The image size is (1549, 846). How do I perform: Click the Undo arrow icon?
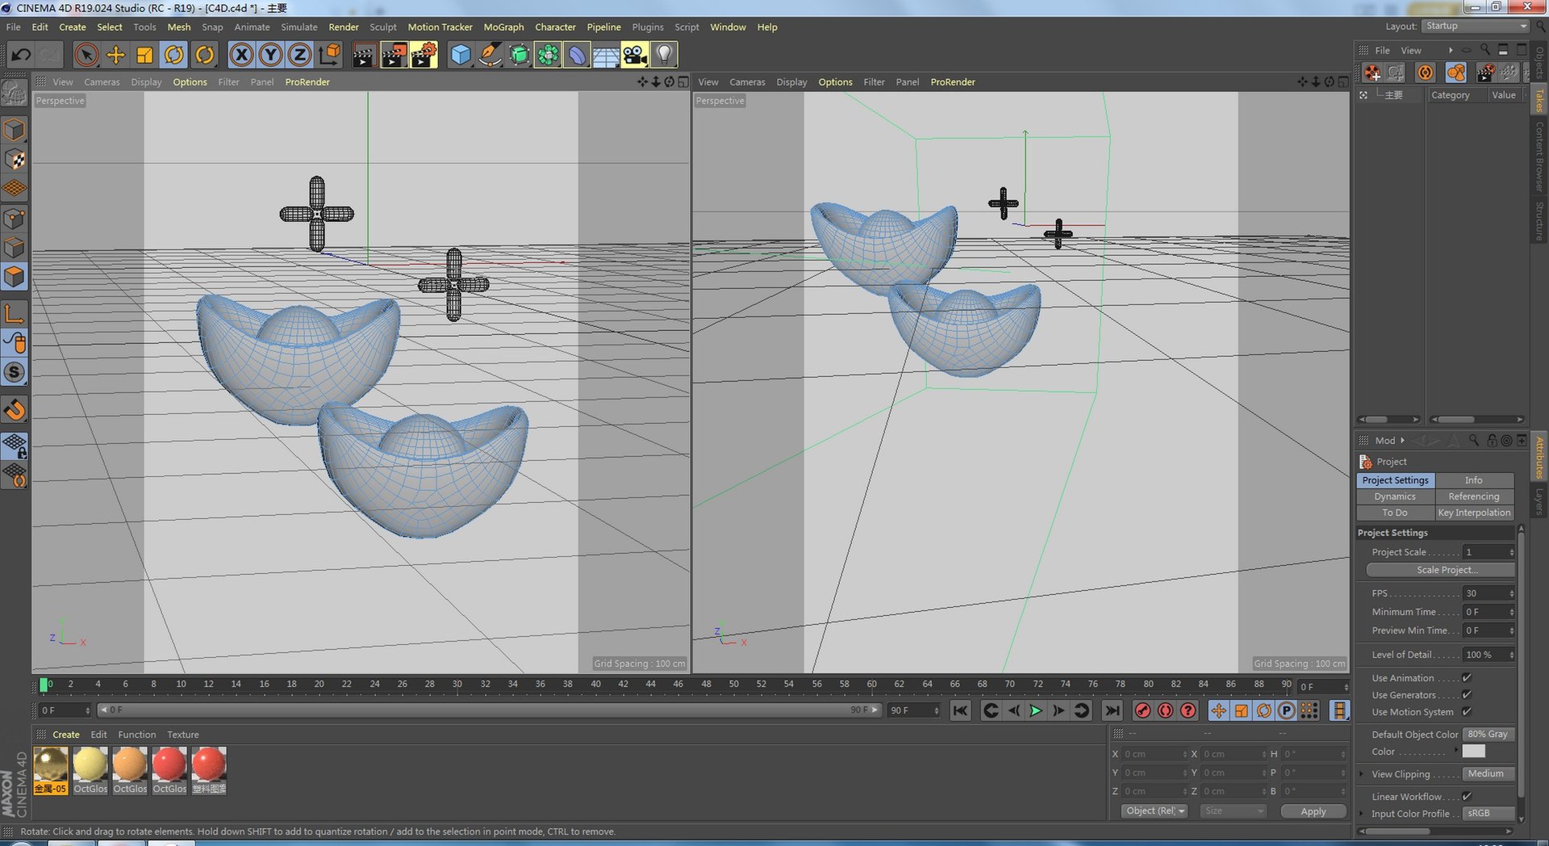[x=21, y=55]
